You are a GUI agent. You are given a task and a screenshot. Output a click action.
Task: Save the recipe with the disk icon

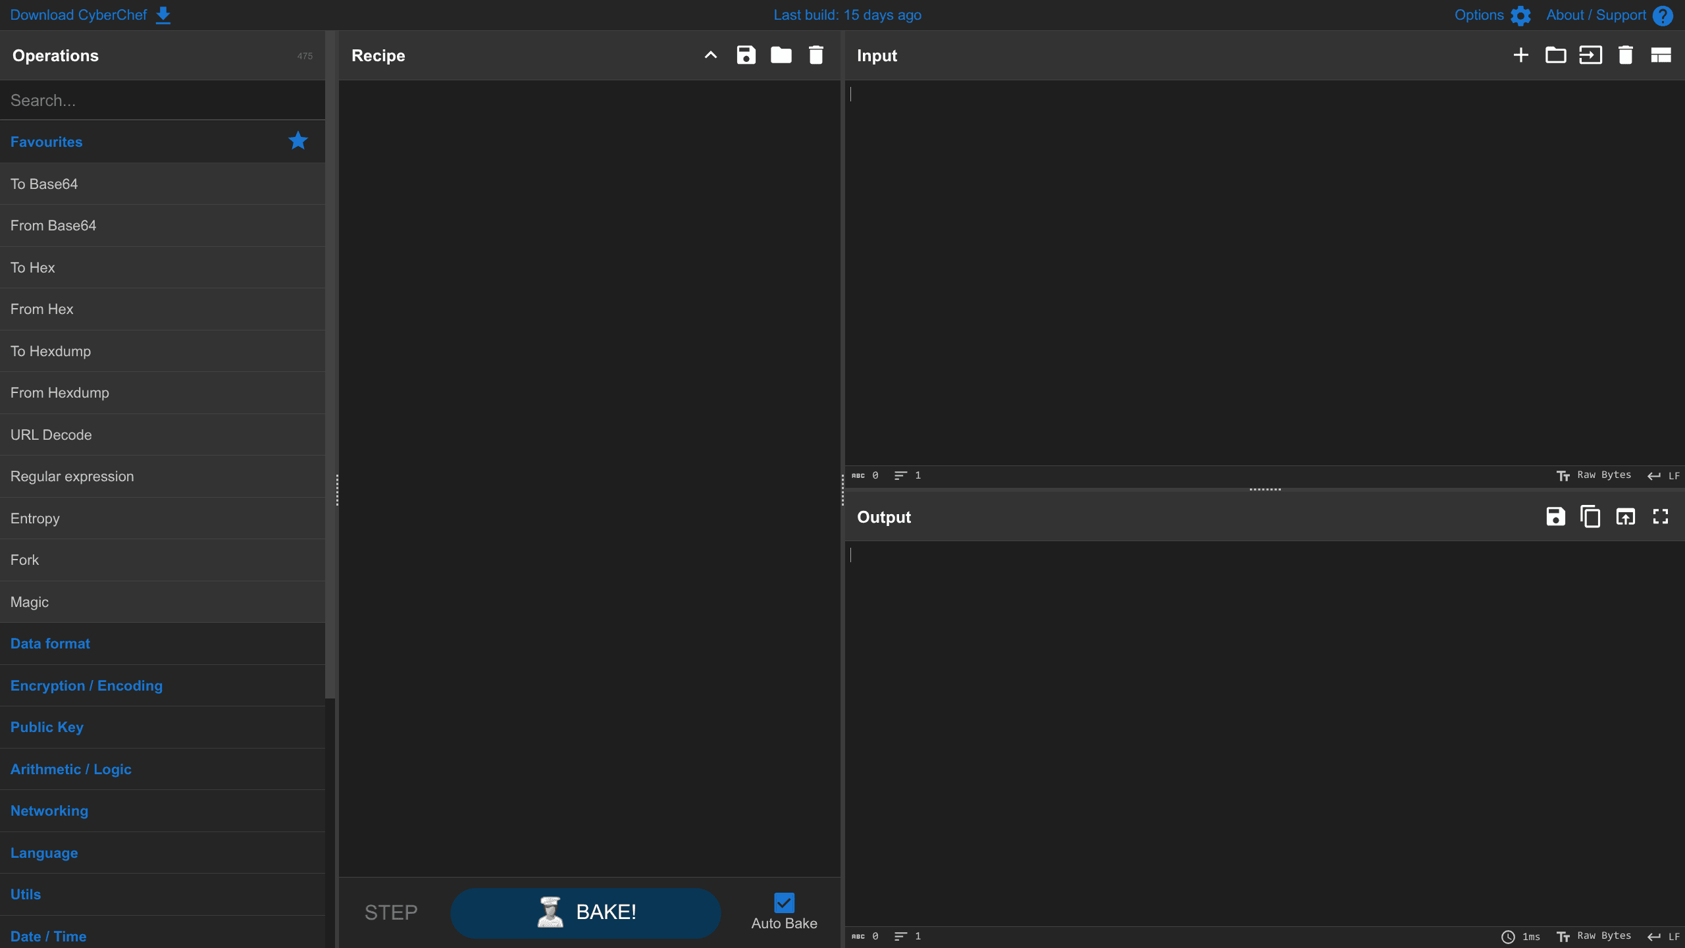pos(746,55)
